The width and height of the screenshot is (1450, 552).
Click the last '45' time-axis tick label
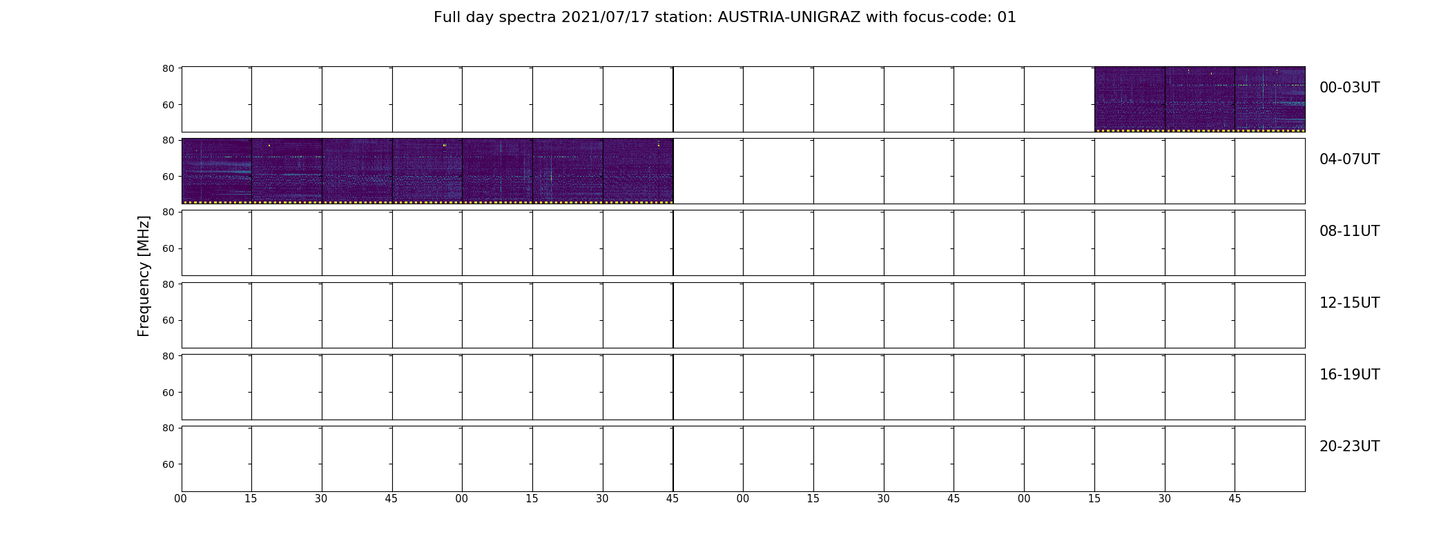(x=1235, y=499)
